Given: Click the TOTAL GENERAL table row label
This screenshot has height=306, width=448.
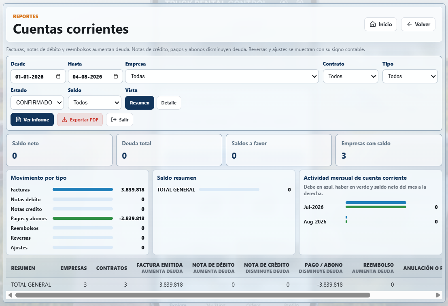Looking at the screenshot, I should (31, 285).
